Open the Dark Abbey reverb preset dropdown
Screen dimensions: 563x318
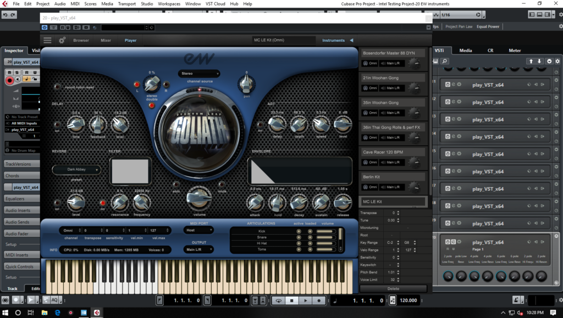(76, 169)
